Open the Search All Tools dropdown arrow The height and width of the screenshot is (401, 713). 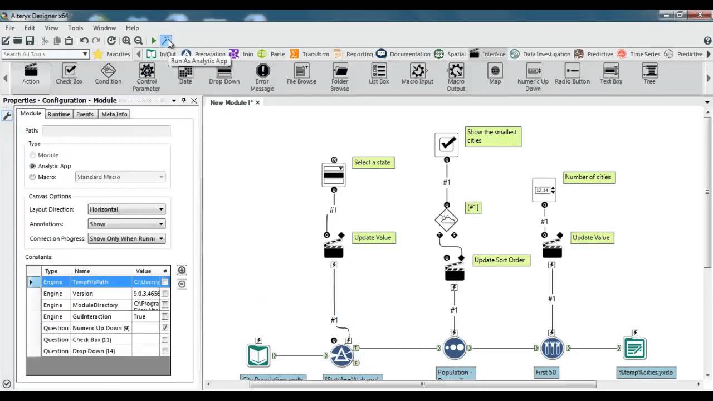[x=85, y=54]
